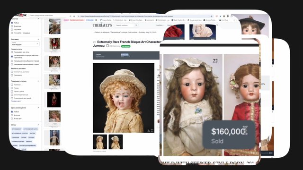Select the 'Под заказ' radio button
The width and height of the screenshot is (303, 170).
pos(12,29)
